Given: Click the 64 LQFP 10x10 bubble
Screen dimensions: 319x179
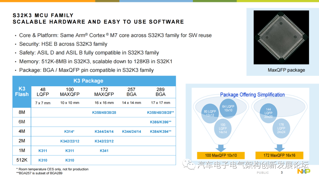Looking at the screenshot, I should 228,108.
